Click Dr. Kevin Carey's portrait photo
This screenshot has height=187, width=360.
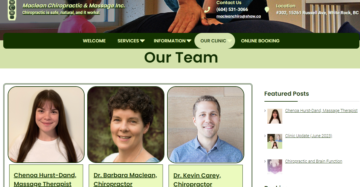[206, 125]
